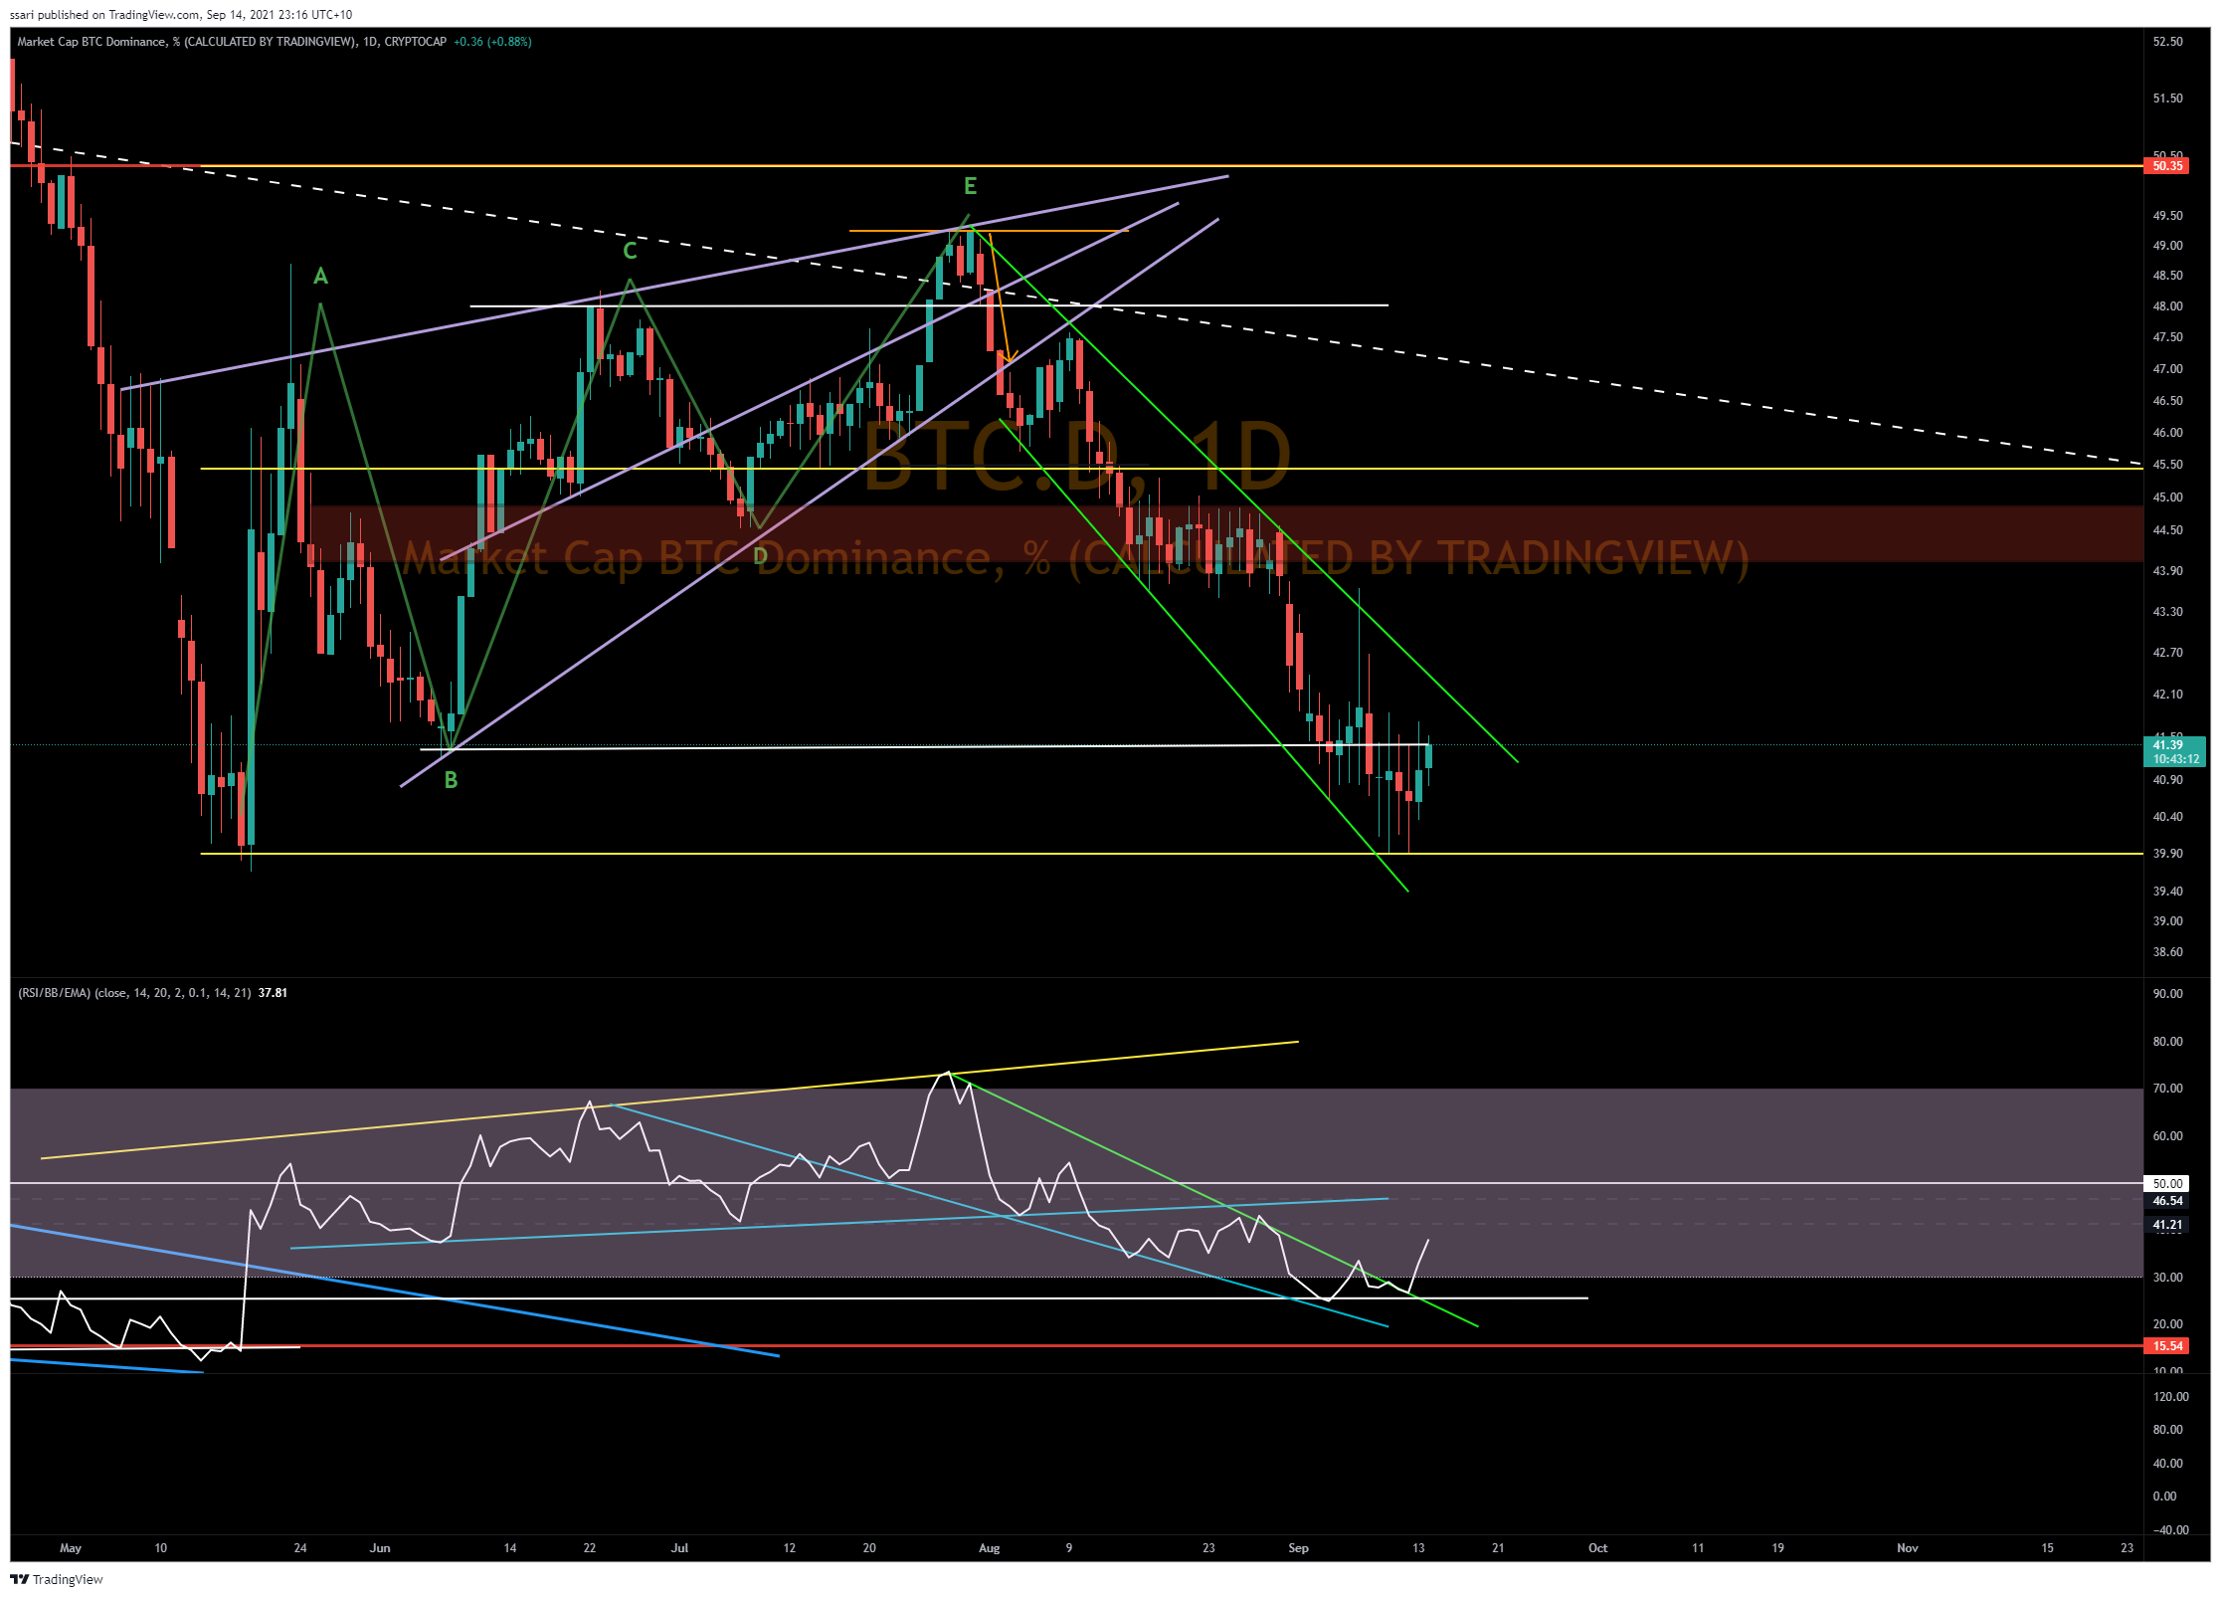This screenshot has height=1597, width=2221.
Task: Click the '45.50' price axis value
Action: [x=2168, y=465]
